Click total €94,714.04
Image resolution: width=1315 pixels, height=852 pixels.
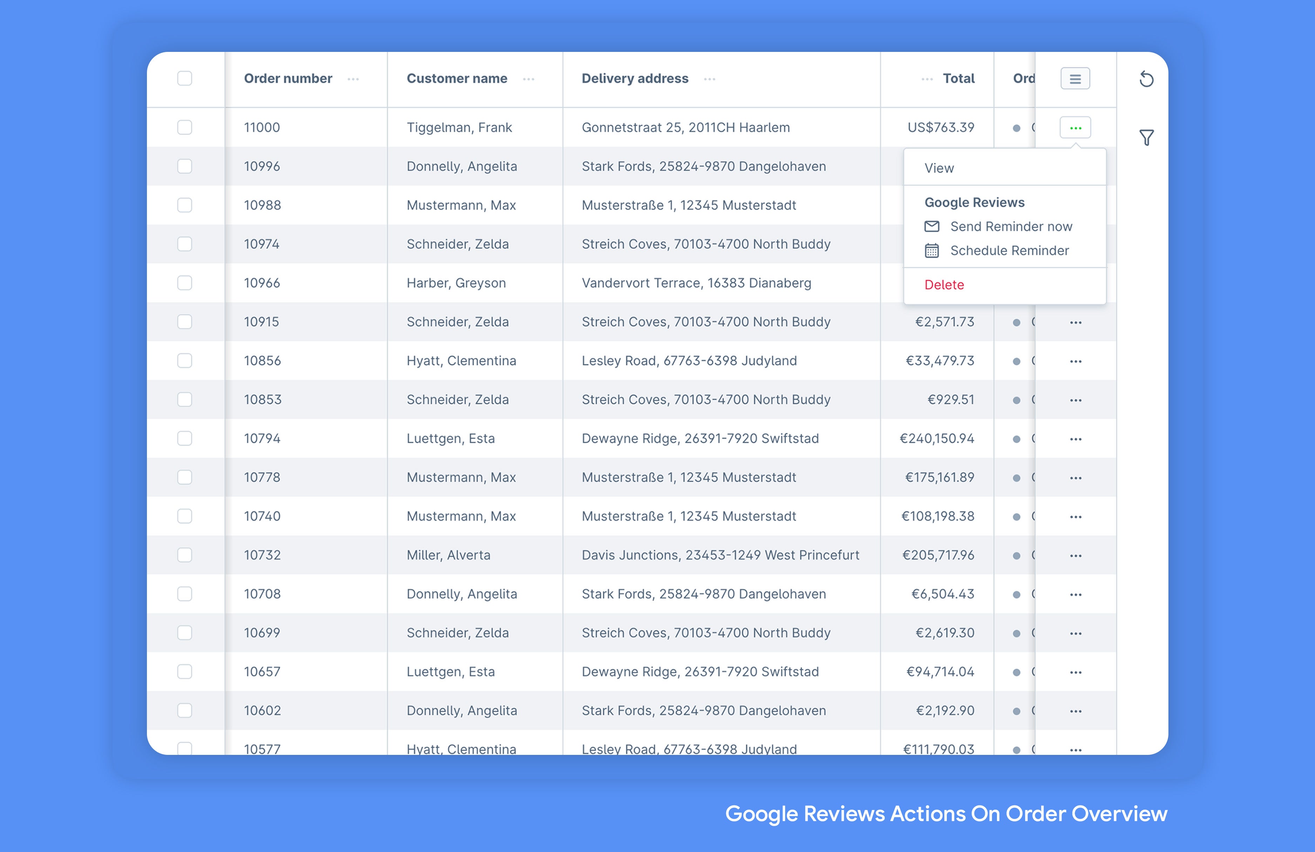tap(940, 672)
